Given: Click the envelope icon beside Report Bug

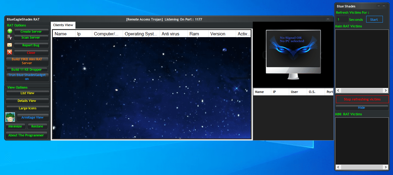Looking at the screenshot, I should tap(10, 45).
